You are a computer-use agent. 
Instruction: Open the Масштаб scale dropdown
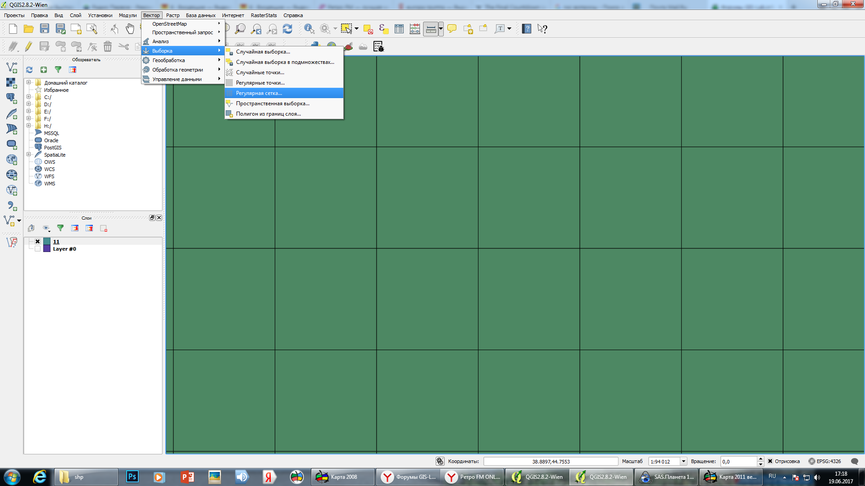pyautogui.click(x=683, y=461)
